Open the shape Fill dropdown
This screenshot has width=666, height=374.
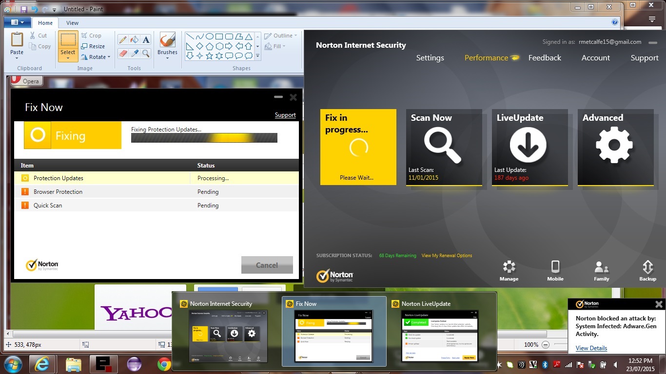[x=275, y=46]
